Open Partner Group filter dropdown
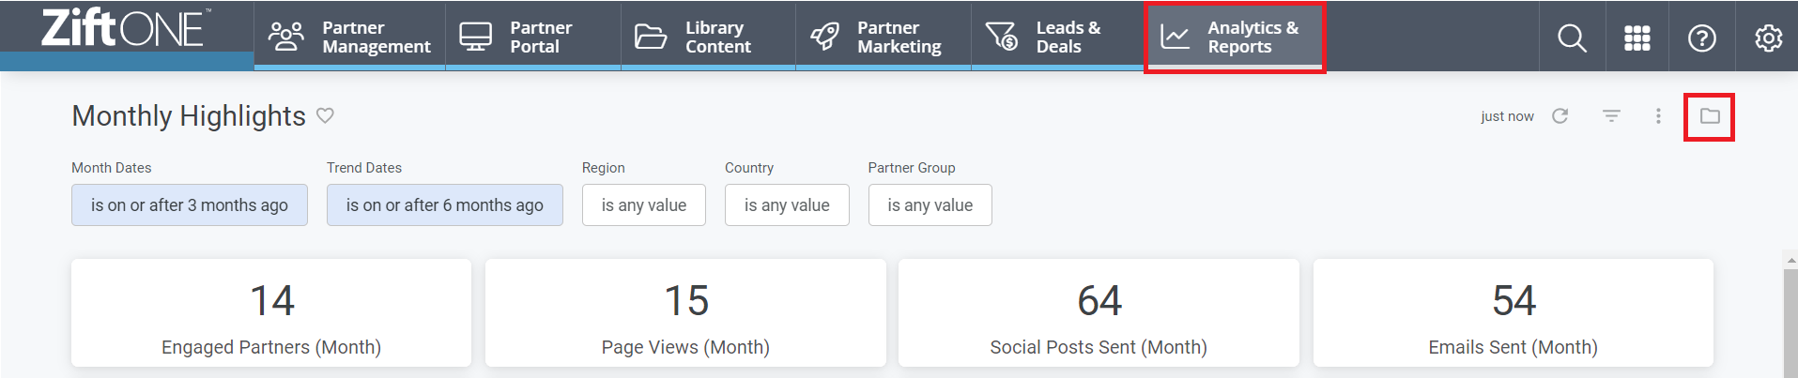The width and height of the screenshot is (1798, 378). point(930,204)
